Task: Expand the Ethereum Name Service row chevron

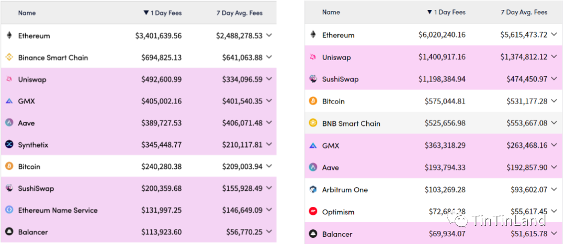Action: pos(269,210)
